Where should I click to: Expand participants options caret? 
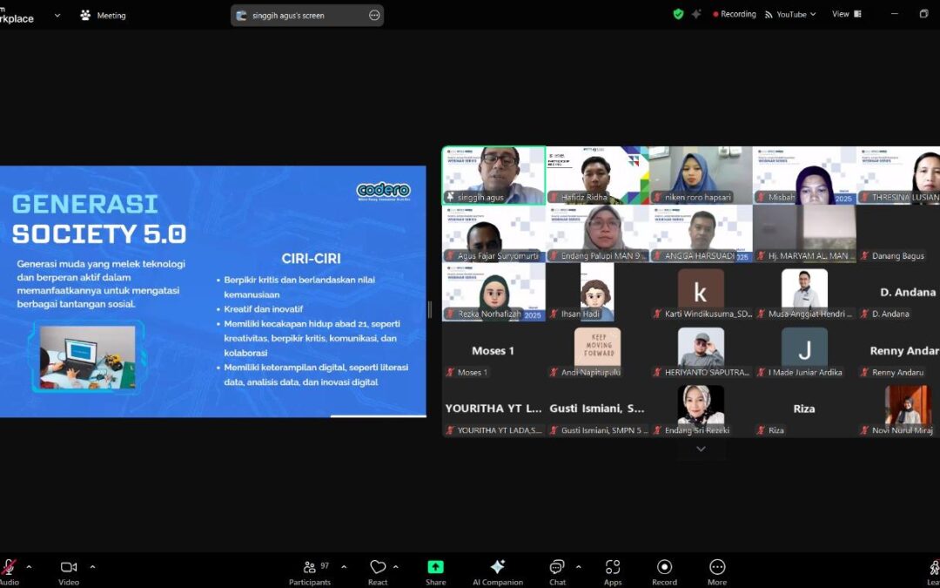344,567
